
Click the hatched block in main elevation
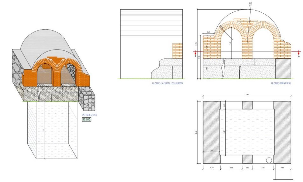click(x=283, y=69)
